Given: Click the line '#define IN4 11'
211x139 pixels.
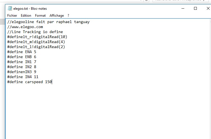Looking at the screenshot, I should click(x=23, y=77).
